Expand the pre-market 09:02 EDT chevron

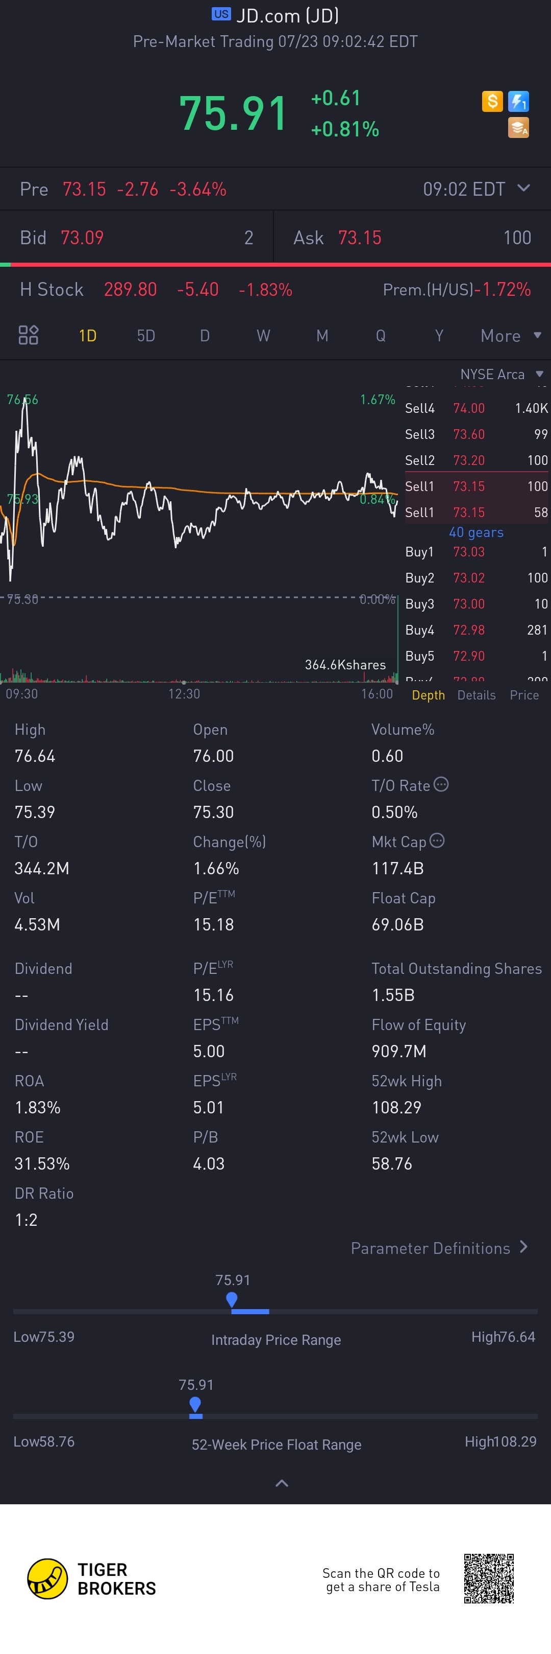(x=523, y=188)
